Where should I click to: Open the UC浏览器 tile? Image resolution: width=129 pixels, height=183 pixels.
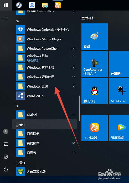tap(95, 128)
